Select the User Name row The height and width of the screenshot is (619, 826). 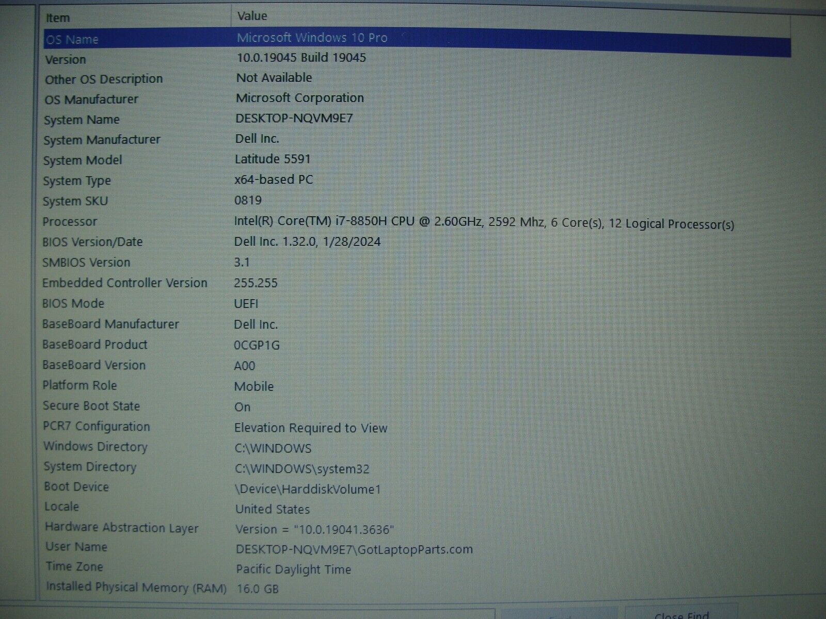tap(76, 547)
